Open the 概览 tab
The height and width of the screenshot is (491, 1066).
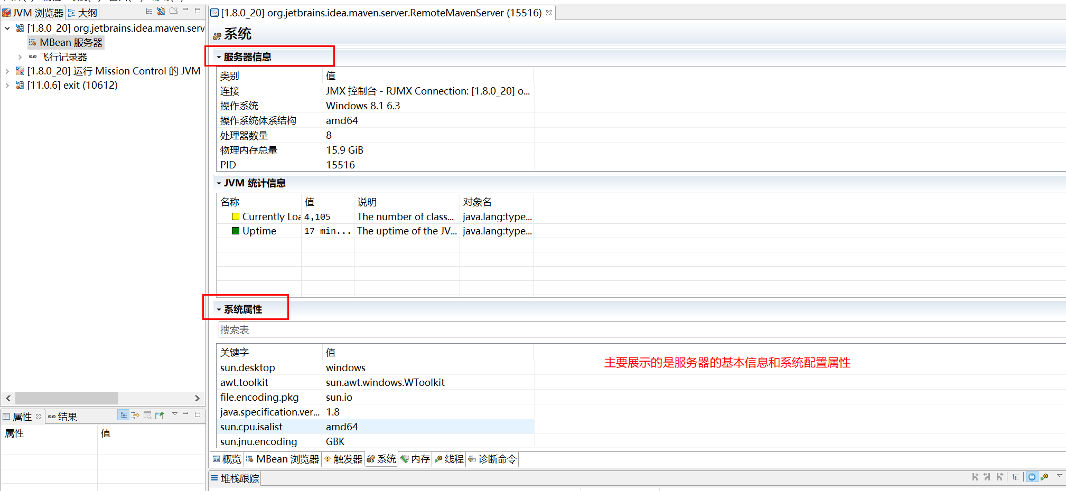[227, 459]
